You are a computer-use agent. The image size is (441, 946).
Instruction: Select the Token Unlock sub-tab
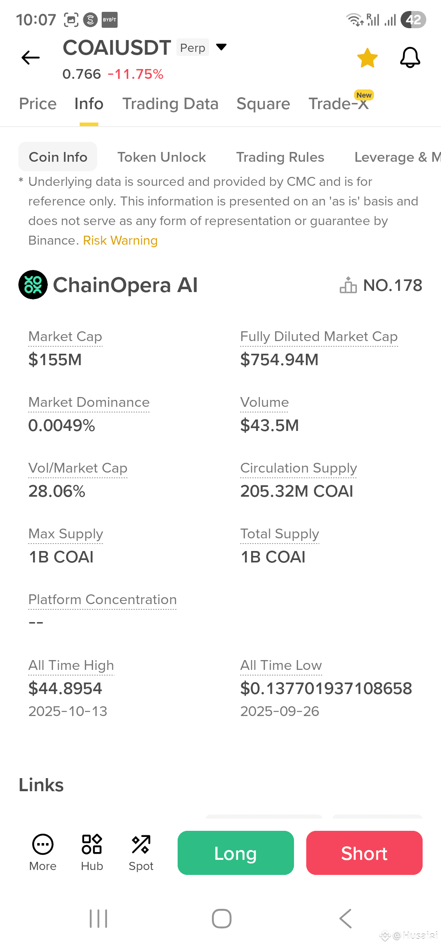coord(162,157)
